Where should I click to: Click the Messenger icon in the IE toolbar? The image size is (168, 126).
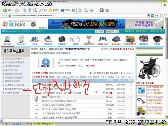click(x=107, y=10)
